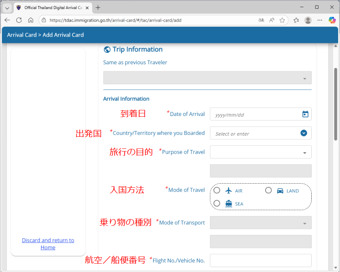Open the Copilot icon in toolbar

click(x=332, y=20)
